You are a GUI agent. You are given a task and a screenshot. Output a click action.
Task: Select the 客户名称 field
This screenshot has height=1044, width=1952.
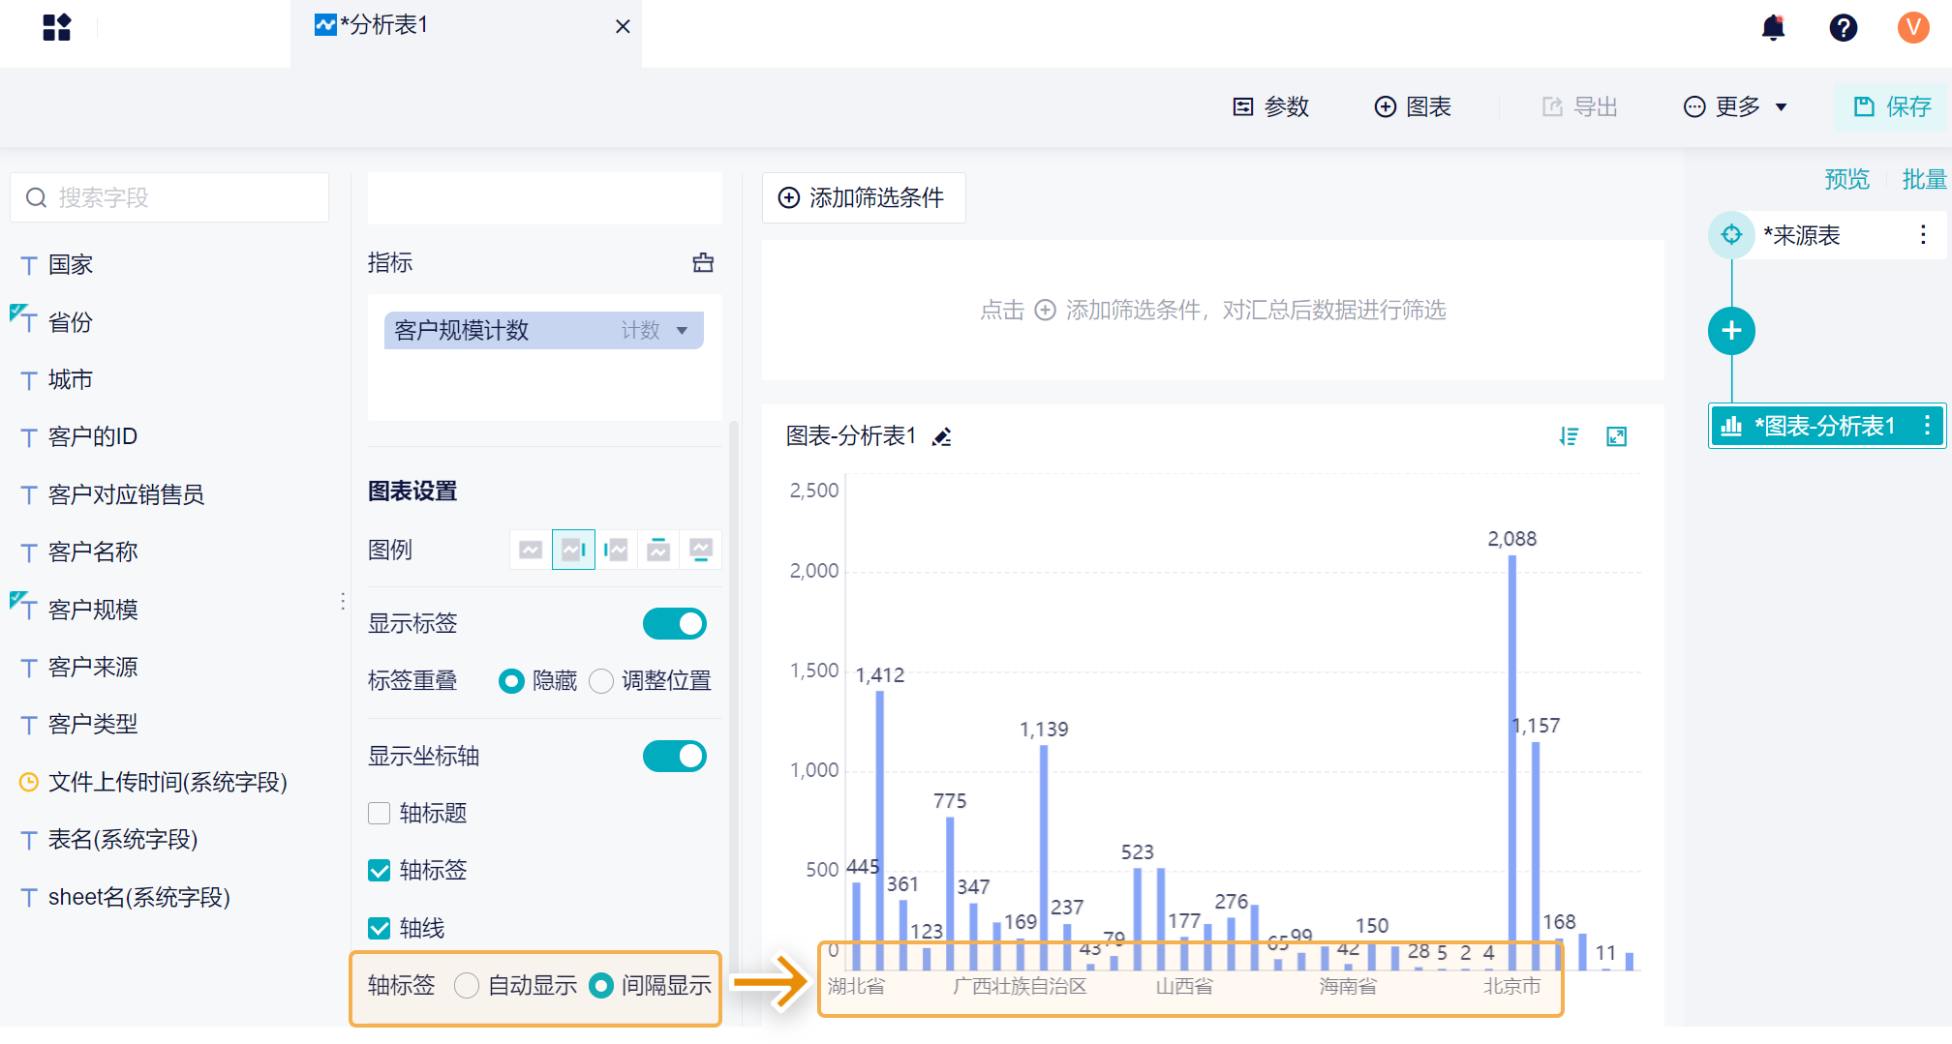92,552
